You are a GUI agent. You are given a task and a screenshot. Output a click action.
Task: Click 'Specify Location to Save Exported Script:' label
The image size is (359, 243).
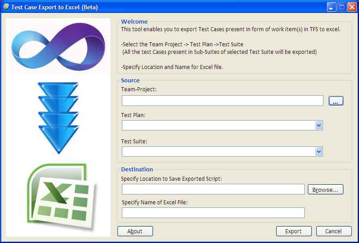[x=171, y=179]
